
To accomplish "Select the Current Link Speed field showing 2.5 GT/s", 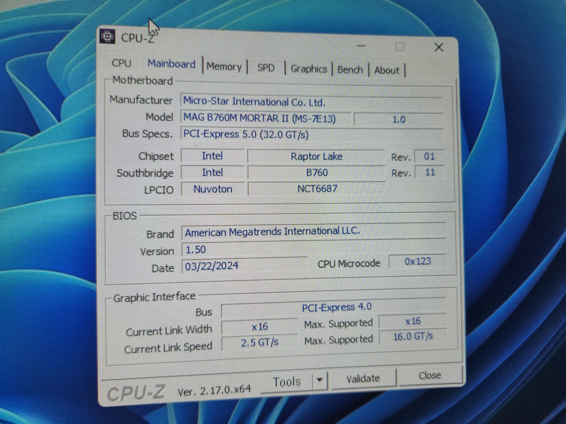I will [x=259, y=343].
